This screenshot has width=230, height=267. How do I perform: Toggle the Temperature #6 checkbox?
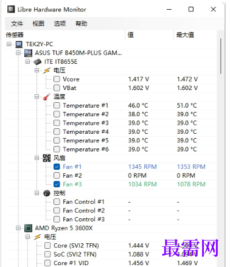tap(57, 149)
